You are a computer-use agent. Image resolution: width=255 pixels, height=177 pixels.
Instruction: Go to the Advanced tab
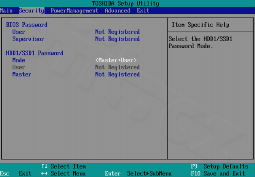[x=117, y=11]
